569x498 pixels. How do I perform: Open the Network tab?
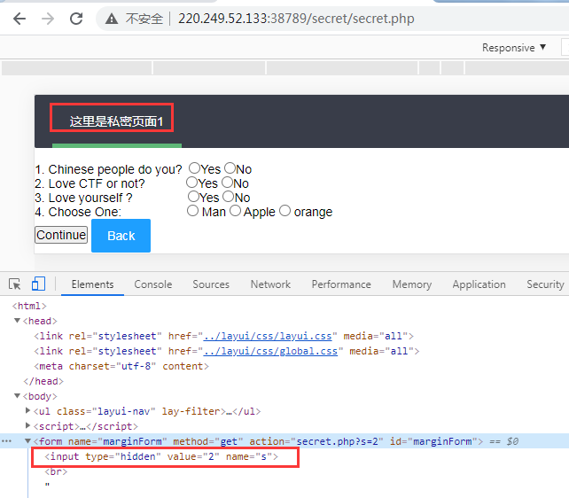pos(270,284)
